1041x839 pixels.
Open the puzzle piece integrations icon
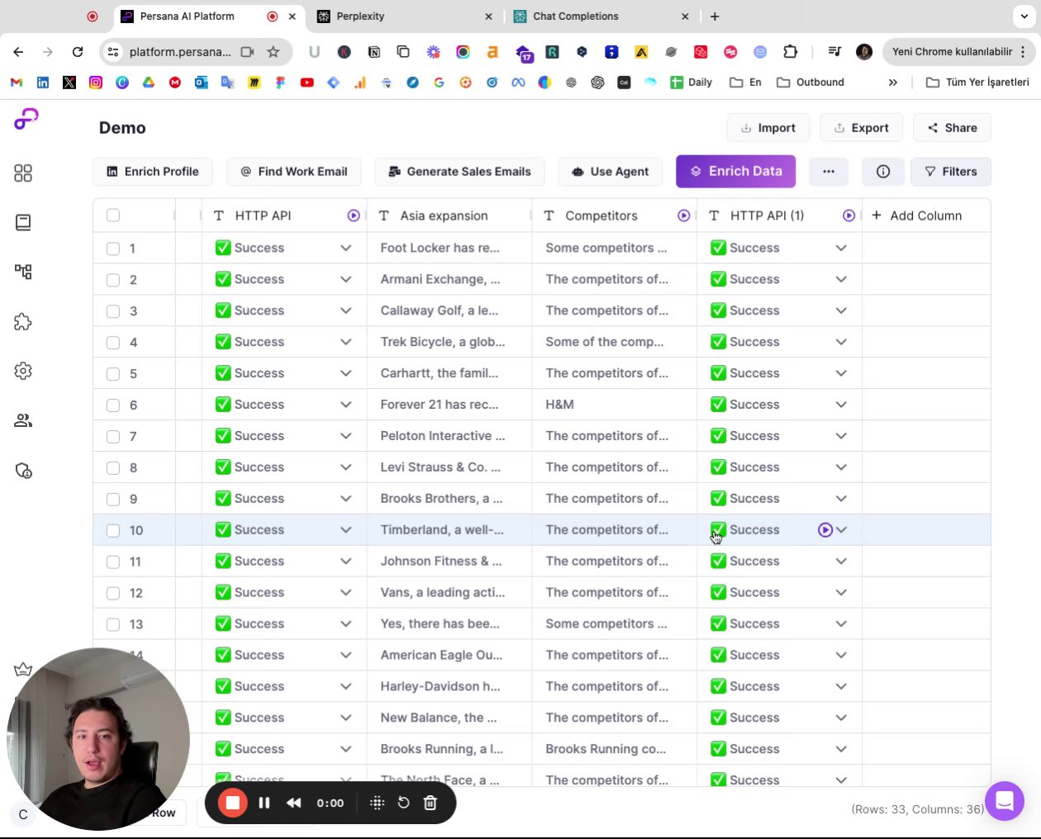(x=23, y=322)
